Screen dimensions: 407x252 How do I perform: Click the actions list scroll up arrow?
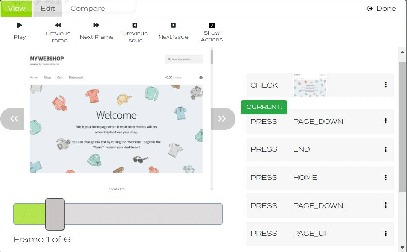(402, 52)
